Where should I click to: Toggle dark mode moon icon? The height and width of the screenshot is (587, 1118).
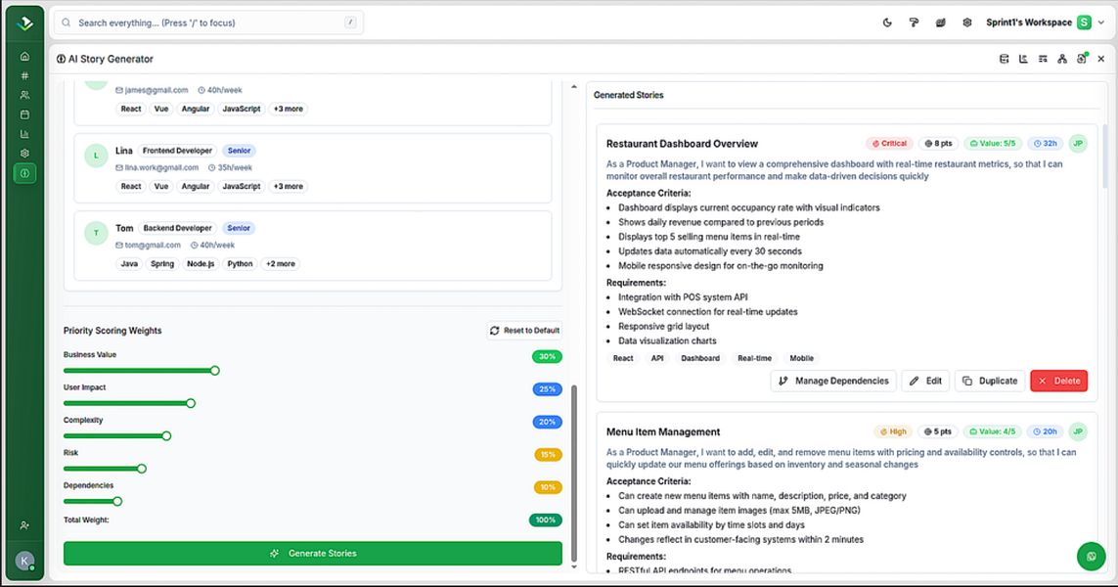[887, 23]
